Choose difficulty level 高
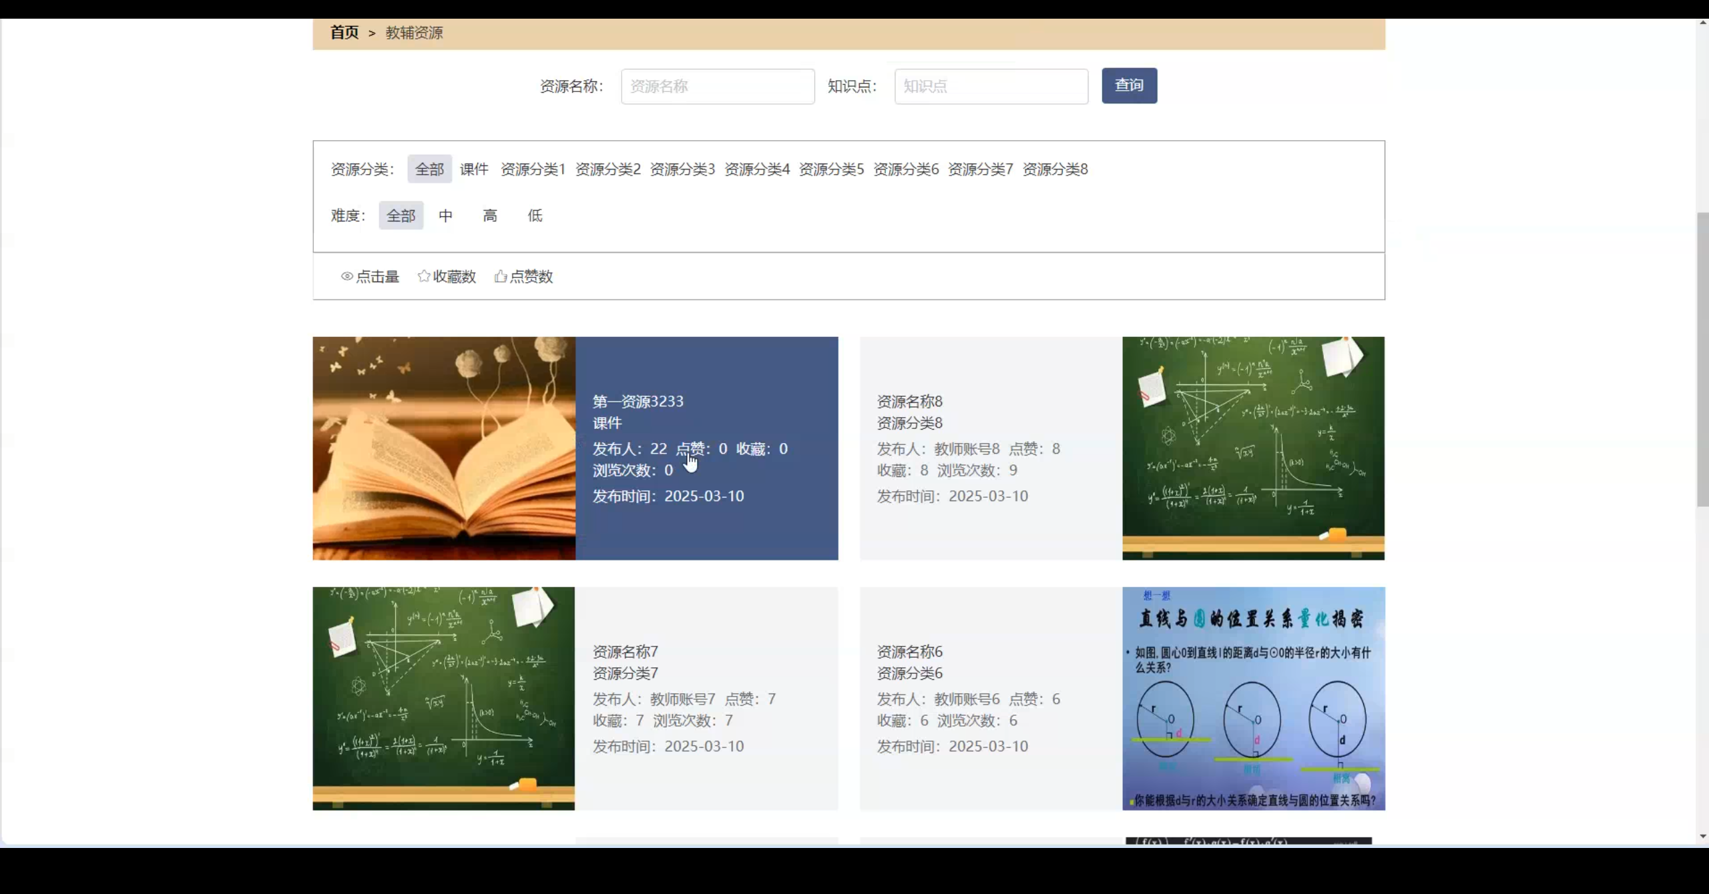This screenshot has width=1709, height=894. coord(490,215)
